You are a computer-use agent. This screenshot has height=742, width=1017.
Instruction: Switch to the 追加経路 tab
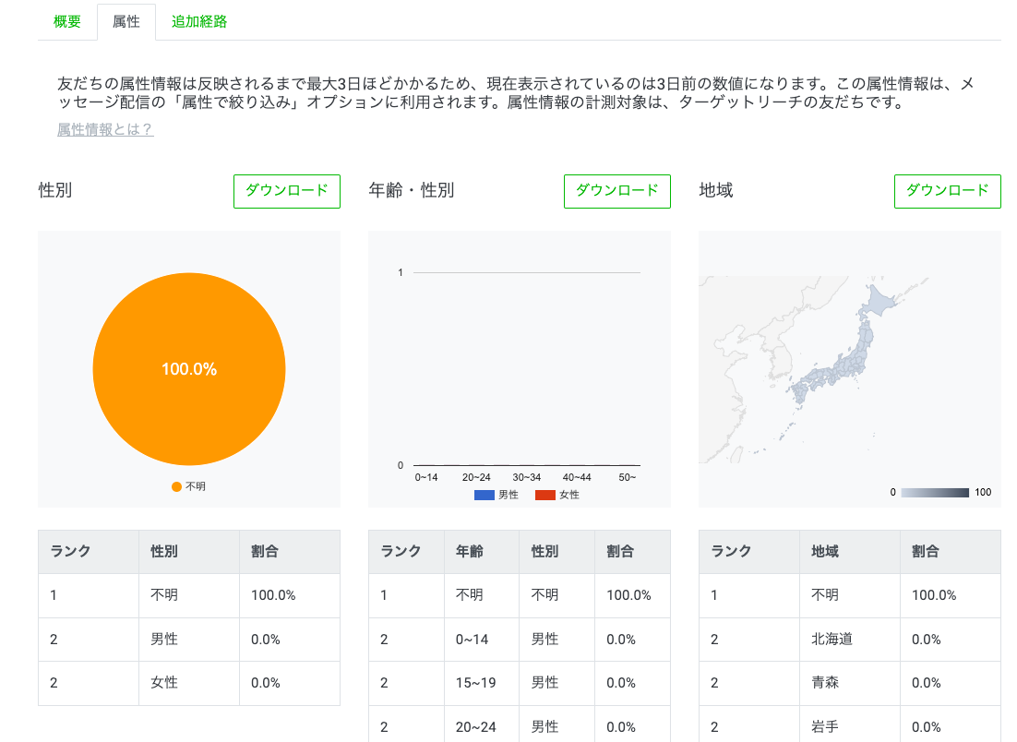point(197,20)
